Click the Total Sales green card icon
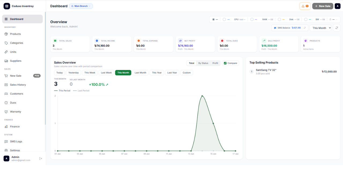Image resolution: width=343 pixels, height=193 pixels. 55,41
